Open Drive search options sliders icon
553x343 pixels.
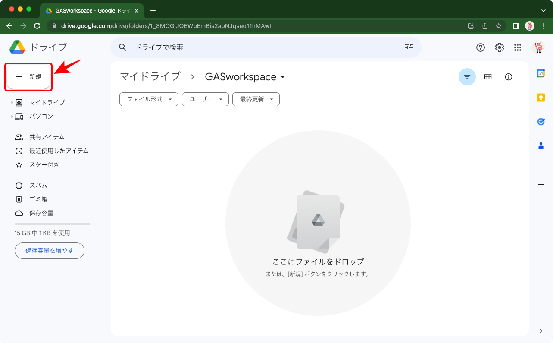(409, 47)
